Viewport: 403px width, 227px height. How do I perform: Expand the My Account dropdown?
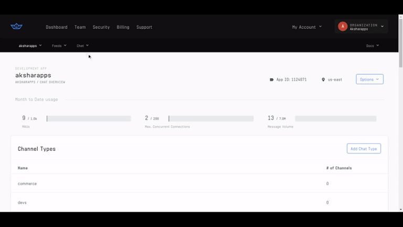click(x=307, y=27)
